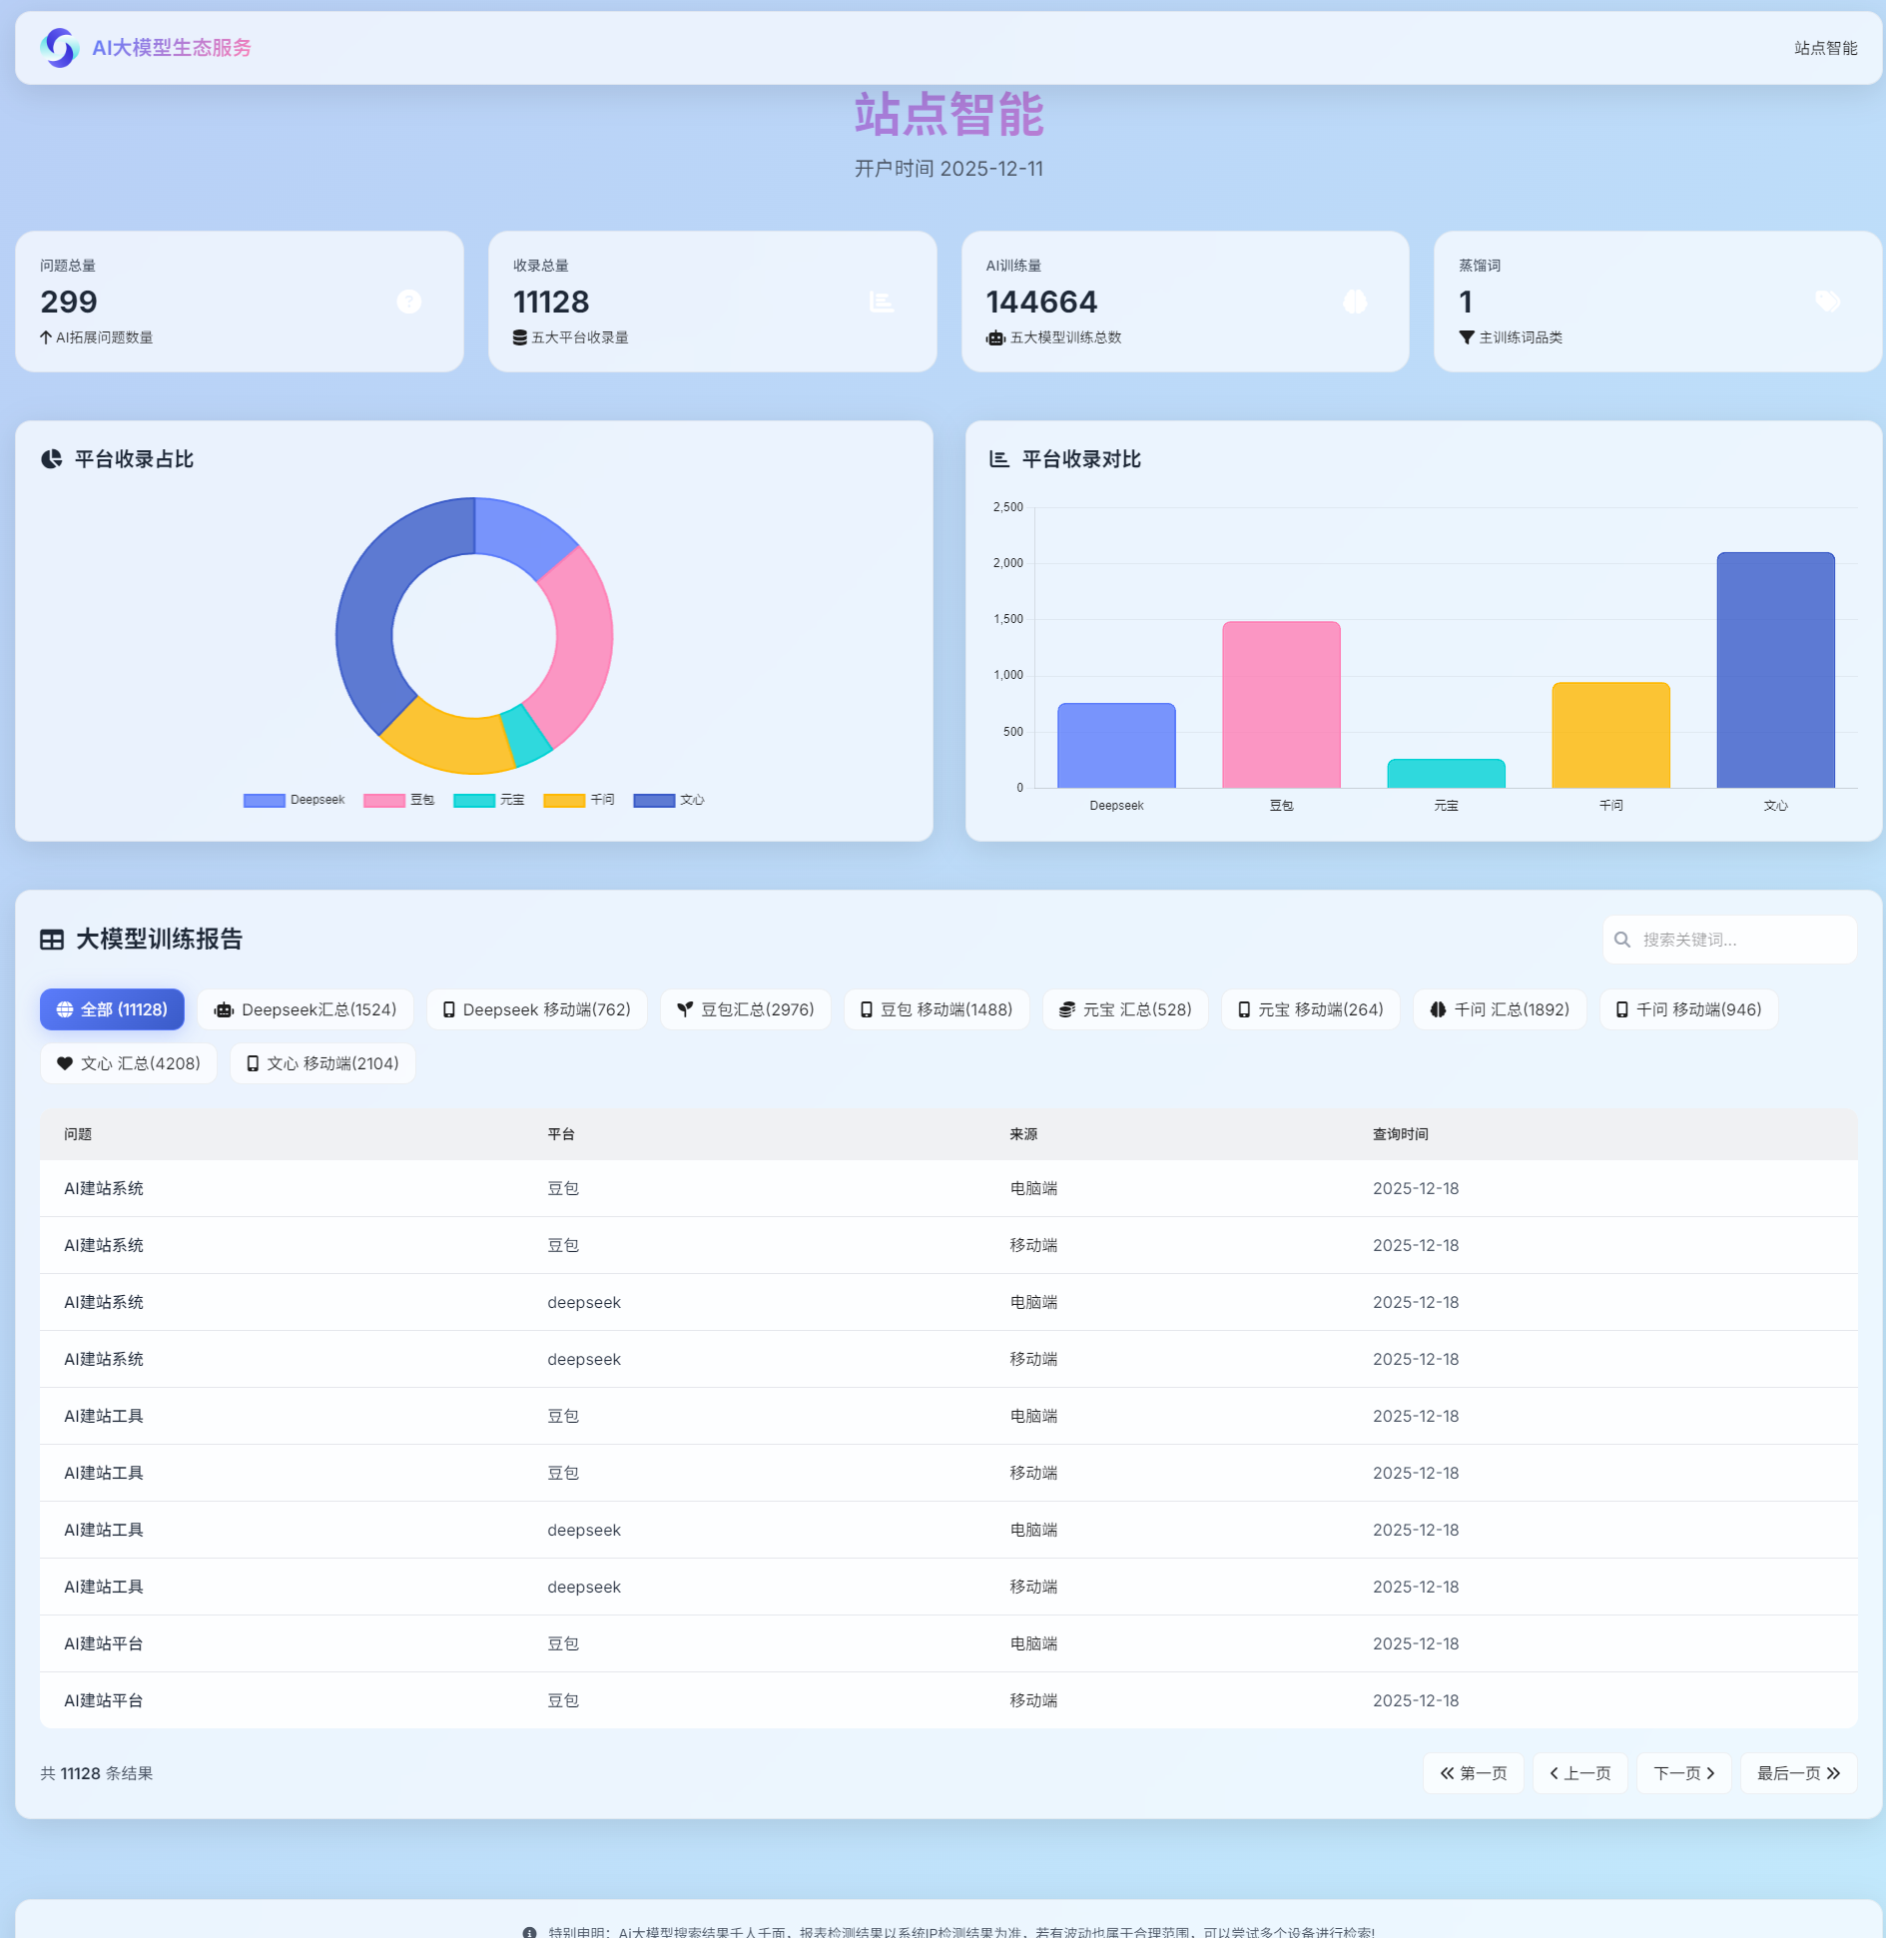
Task: Click the up-arrow icon beside AI拓展问题数量
Action: click(x=46, y=337)
